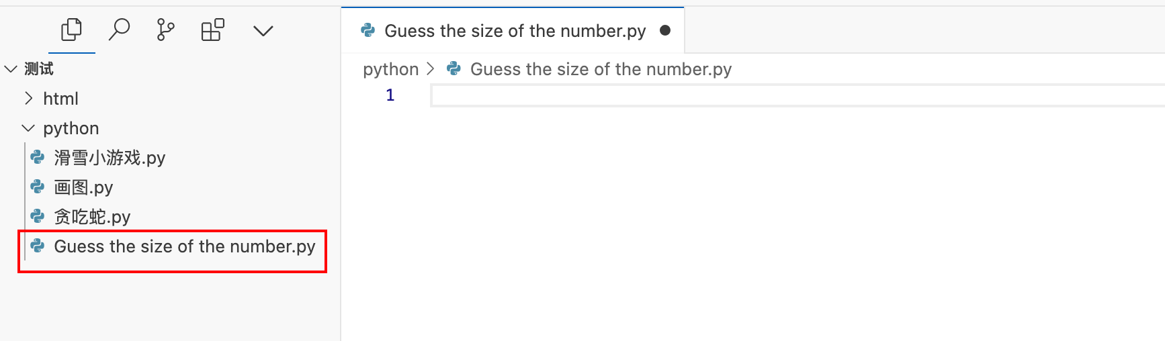Place the cursor in editor line 1

[x=672, y=95]
